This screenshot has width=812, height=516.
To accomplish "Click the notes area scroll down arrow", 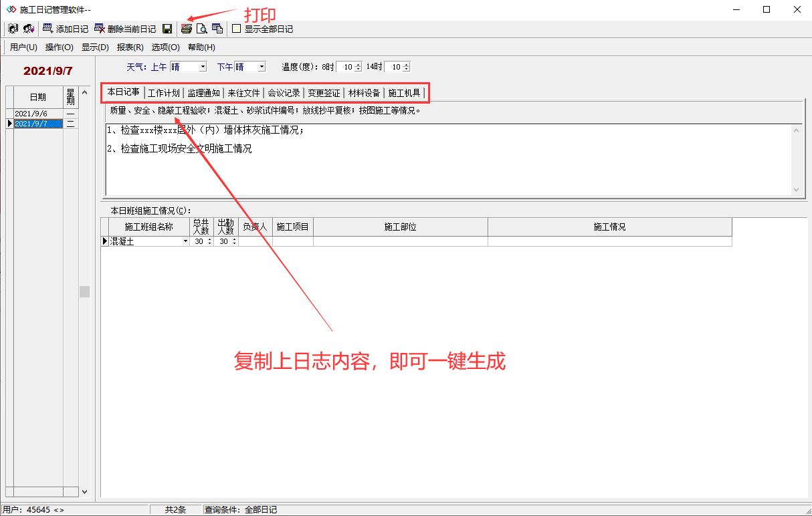I will coord(796,189).
